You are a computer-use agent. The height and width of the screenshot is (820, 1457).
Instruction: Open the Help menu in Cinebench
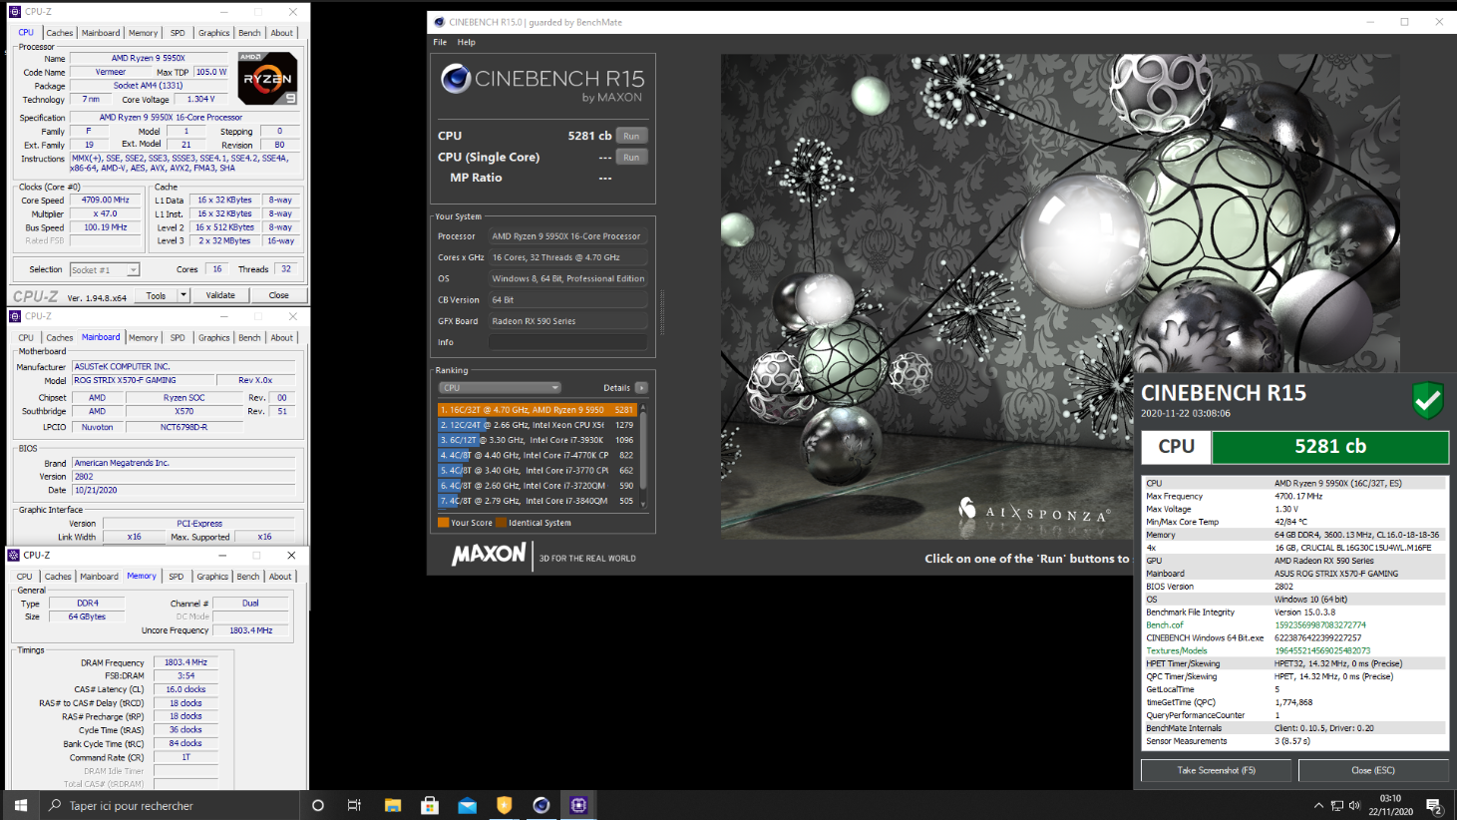coord(467,42)
